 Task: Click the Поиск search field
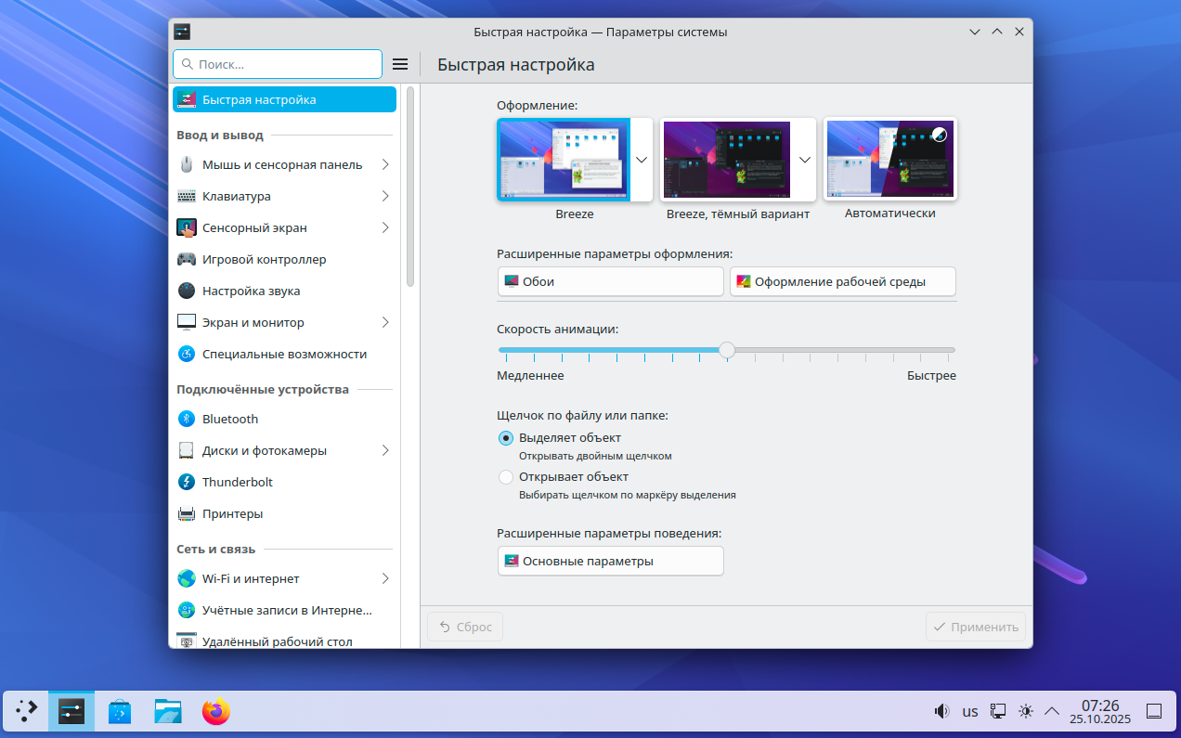(x=278, y=64)
